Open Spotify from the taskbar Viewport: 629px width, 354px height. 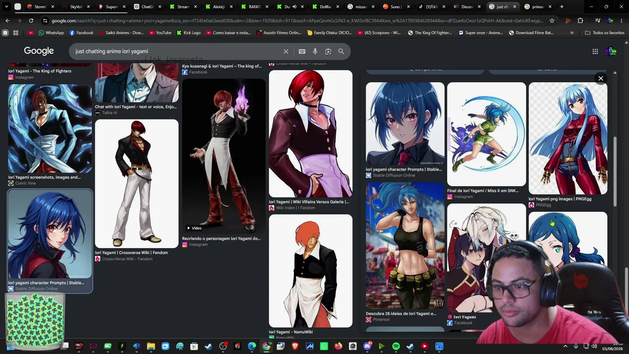click(x=396, y=347)
